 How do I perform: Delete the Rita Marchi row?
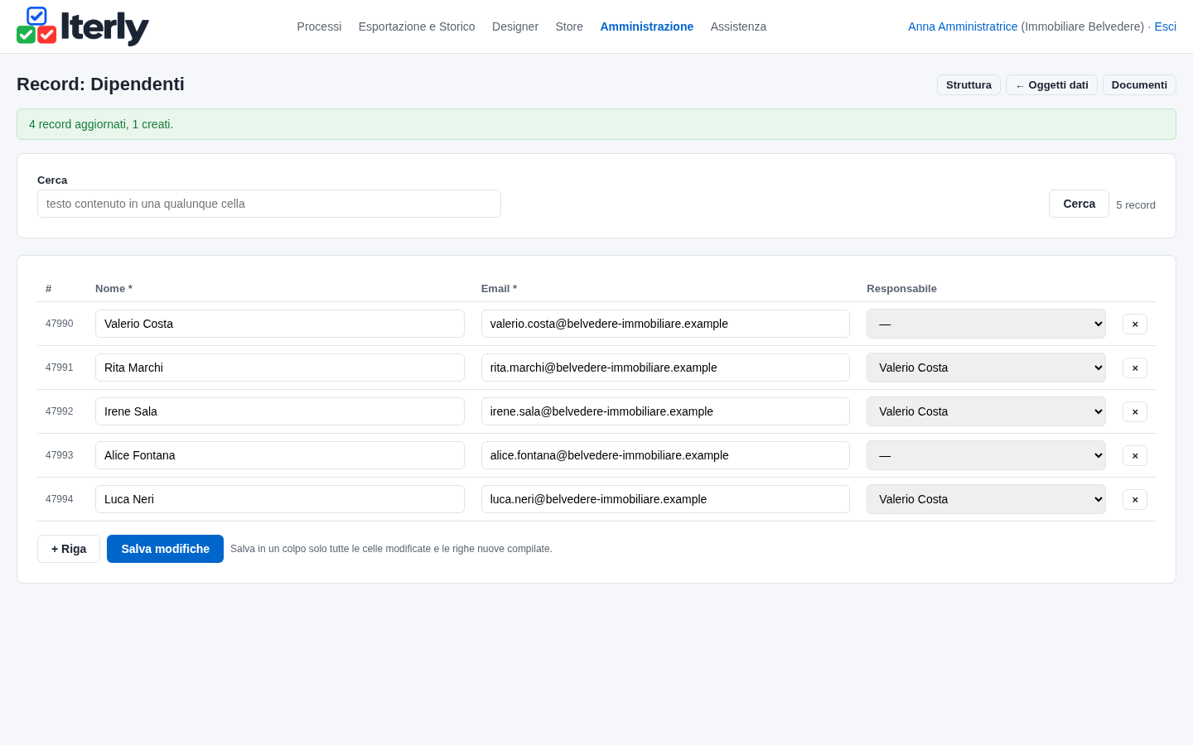tap(1135, 368)
